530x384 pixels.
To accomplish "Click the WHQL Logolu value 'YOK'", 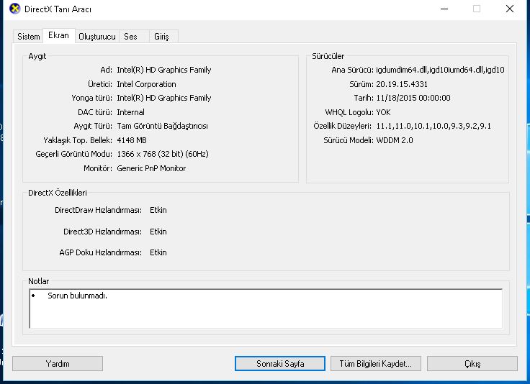I will click(383, 112).
